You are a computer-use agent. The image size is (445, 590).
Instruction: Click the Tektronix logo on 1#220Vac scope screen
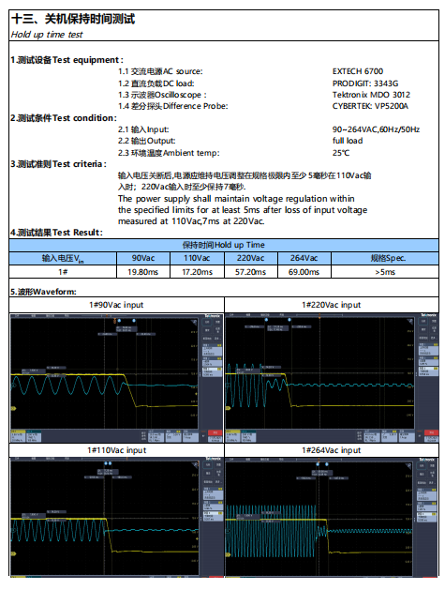coord(428,315)
